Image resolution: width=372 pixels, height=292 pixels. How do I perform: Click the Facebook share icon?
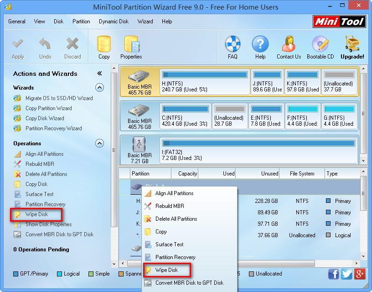(x=333, y=274)
